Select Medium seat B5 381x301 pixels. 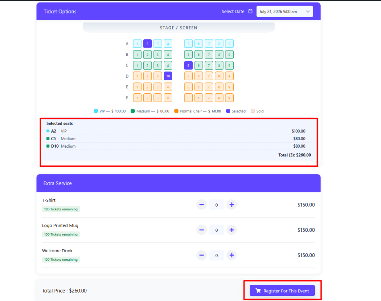pos(188,54)
